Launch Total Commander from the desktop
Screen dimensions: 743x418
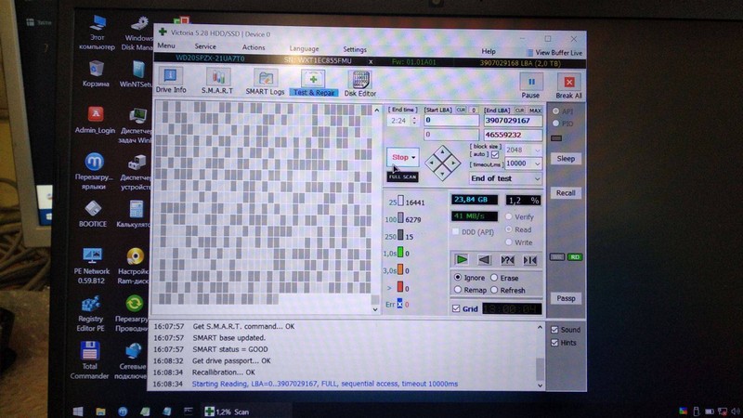pyautogui.click(x=90, y=358)
